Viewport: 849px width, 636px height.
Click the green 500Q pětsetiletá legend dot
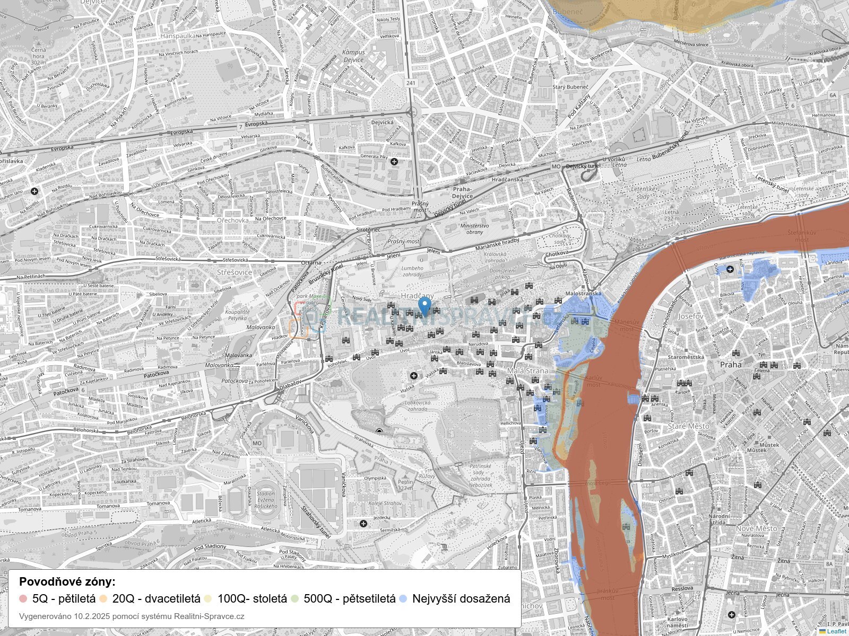click(x=294, y=599)
